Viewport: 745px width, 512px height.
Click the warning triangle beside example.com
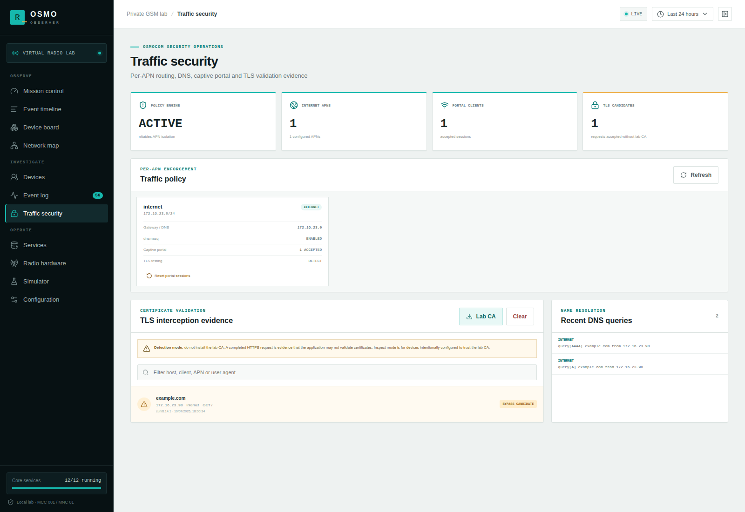coord(144,404)
